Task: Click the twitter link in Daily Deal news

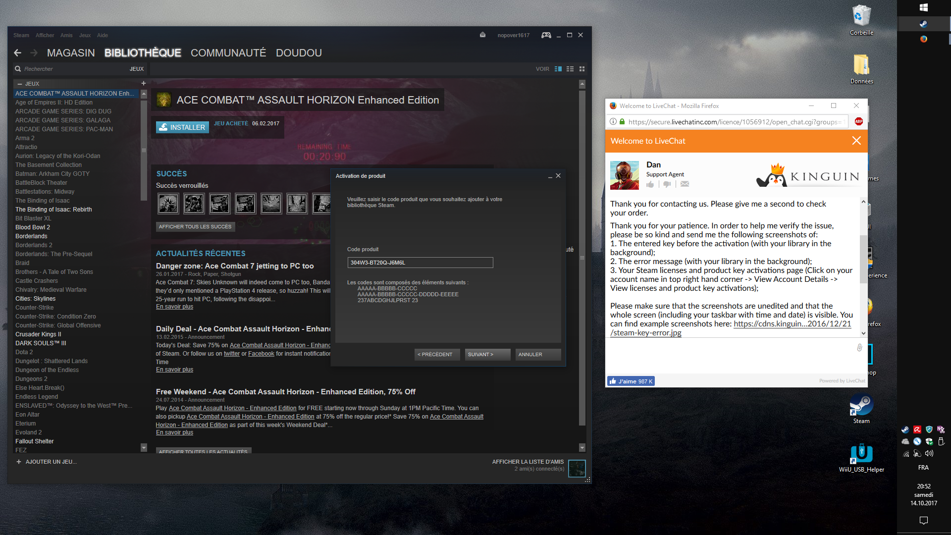Action: (x=231, y=354)
